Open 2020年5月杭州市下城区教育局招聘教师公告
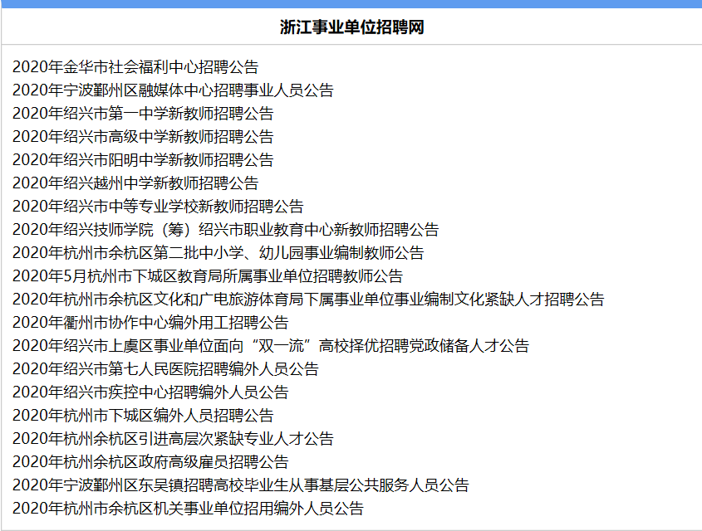702x531 pixels. pyautogui.click(x=208, y=276)
